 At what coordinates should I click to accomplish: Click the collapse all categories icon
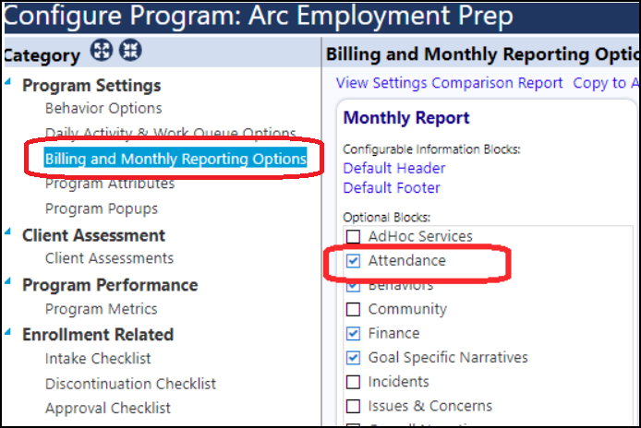tap(130, 51)
